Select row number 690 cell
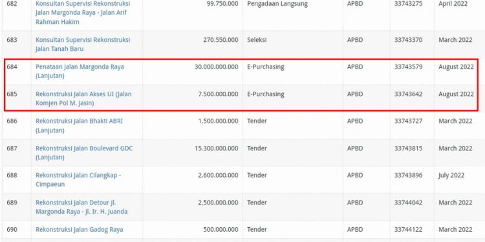 12,229
